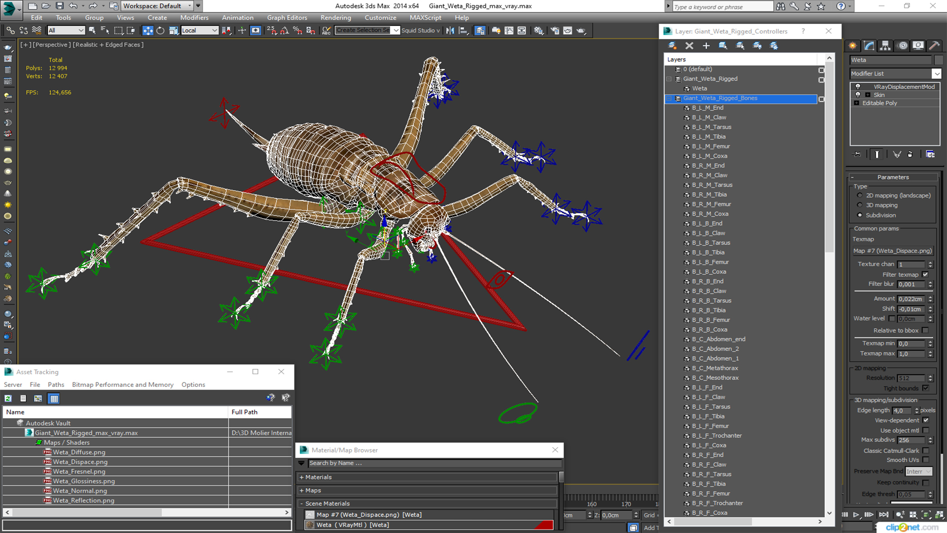Open Paths menu in Asset Tracking

pyautogui.click(x=56, y=384)
